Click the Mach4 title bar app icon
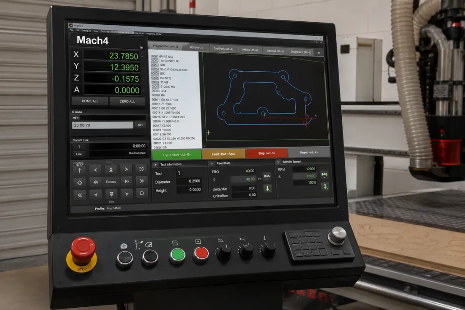This screenshot has width=465, height=310. pos(71,25)
